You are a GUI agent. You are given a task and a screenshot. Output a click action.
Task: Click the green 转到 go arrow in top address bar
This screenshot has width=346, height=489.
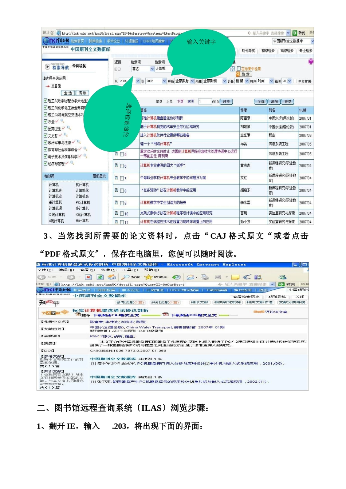click(295, 33)
